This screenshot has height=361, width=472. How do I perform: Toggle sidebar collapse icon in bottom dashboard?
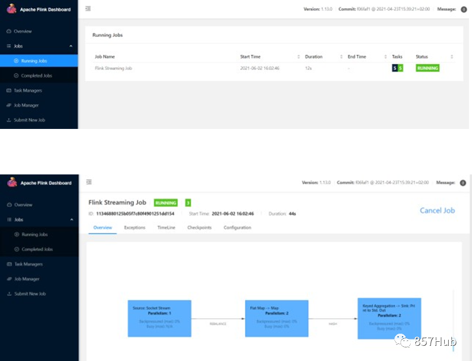pyautogui.click(x=89, y=182)
